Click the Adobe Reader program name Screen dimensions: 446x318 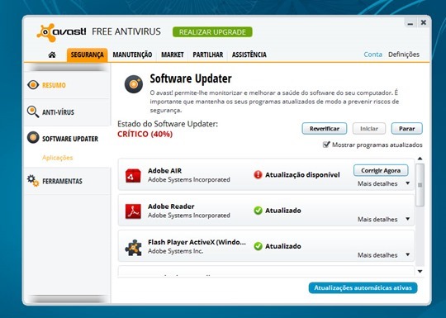(x=171, y=206)
